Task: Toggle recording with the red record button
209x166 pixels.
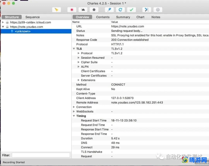Action: click(72, 10)
